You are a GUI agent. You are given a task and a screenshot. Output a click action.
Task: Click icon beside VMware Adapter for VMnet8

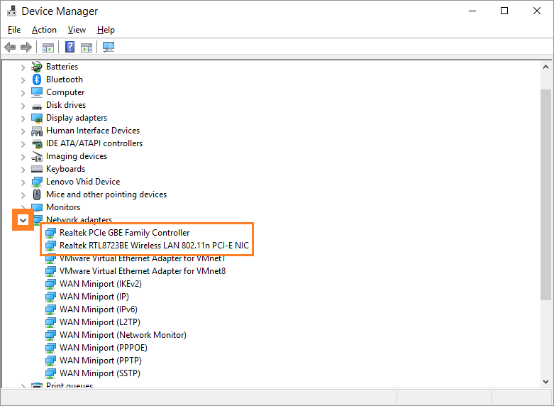click(x=50, y=271)
